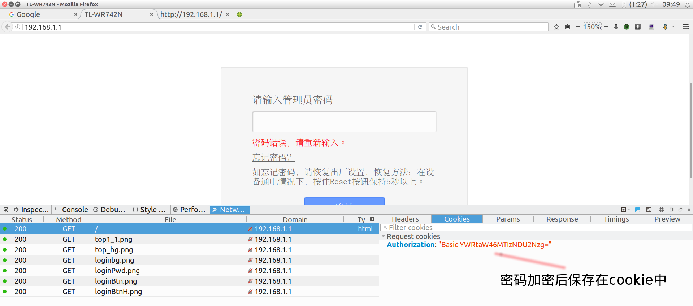Screen dimensions: 693x306
Task: Click the element picker icon in devtools
Action: tap(6, 210)
